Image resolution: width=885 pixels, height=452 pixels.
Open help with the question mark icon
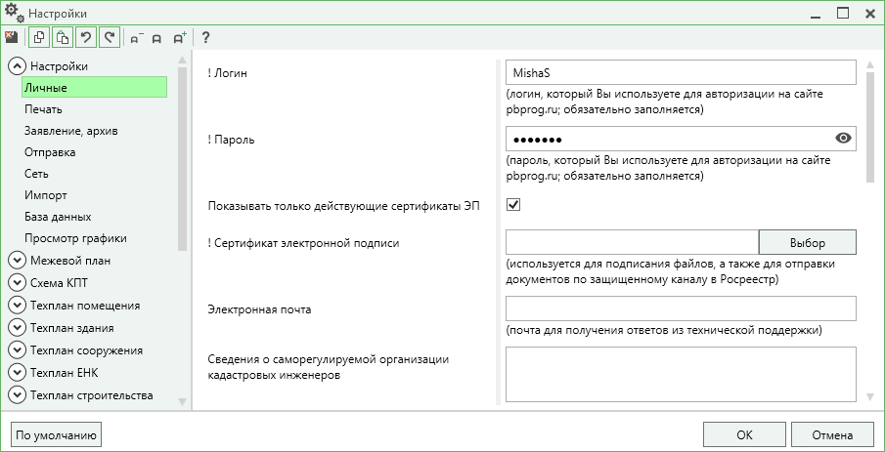click(x=206, y=38)
